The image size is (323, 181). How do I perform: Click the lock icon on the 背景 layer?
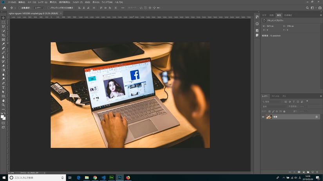(x=316, y=117)
